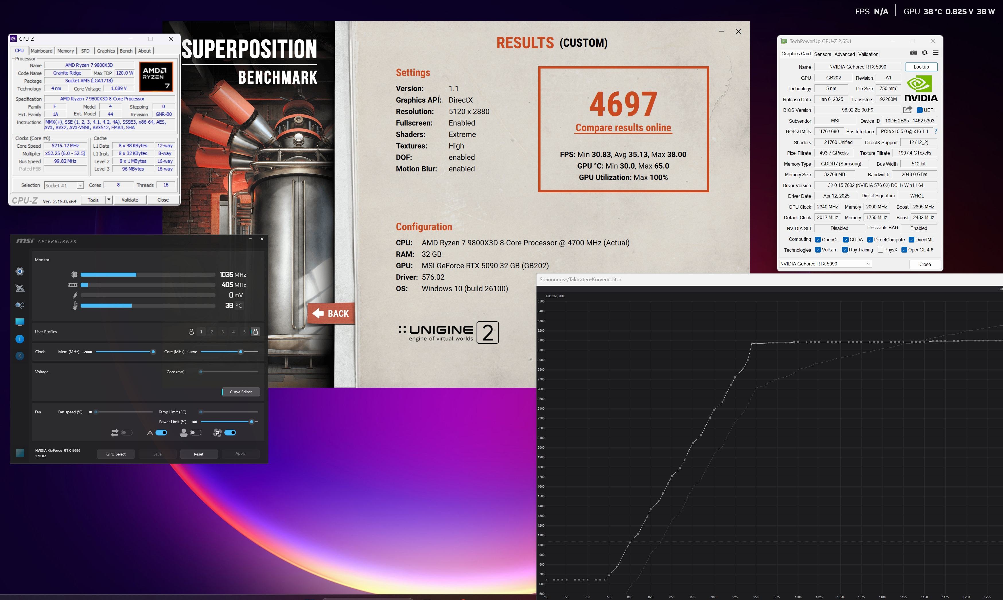Click GPU-Z refresh icon

[x=924, y=53]
